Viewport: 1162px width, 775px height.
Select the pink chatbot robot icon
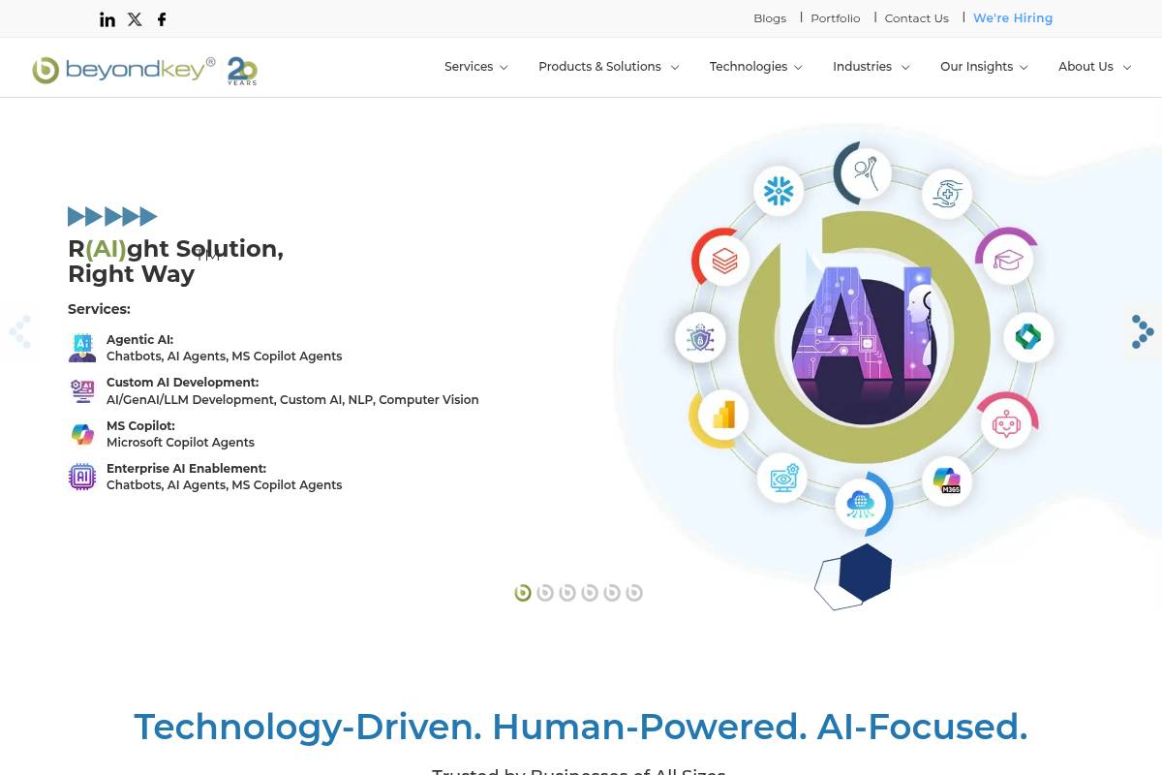pos(1007,424)
